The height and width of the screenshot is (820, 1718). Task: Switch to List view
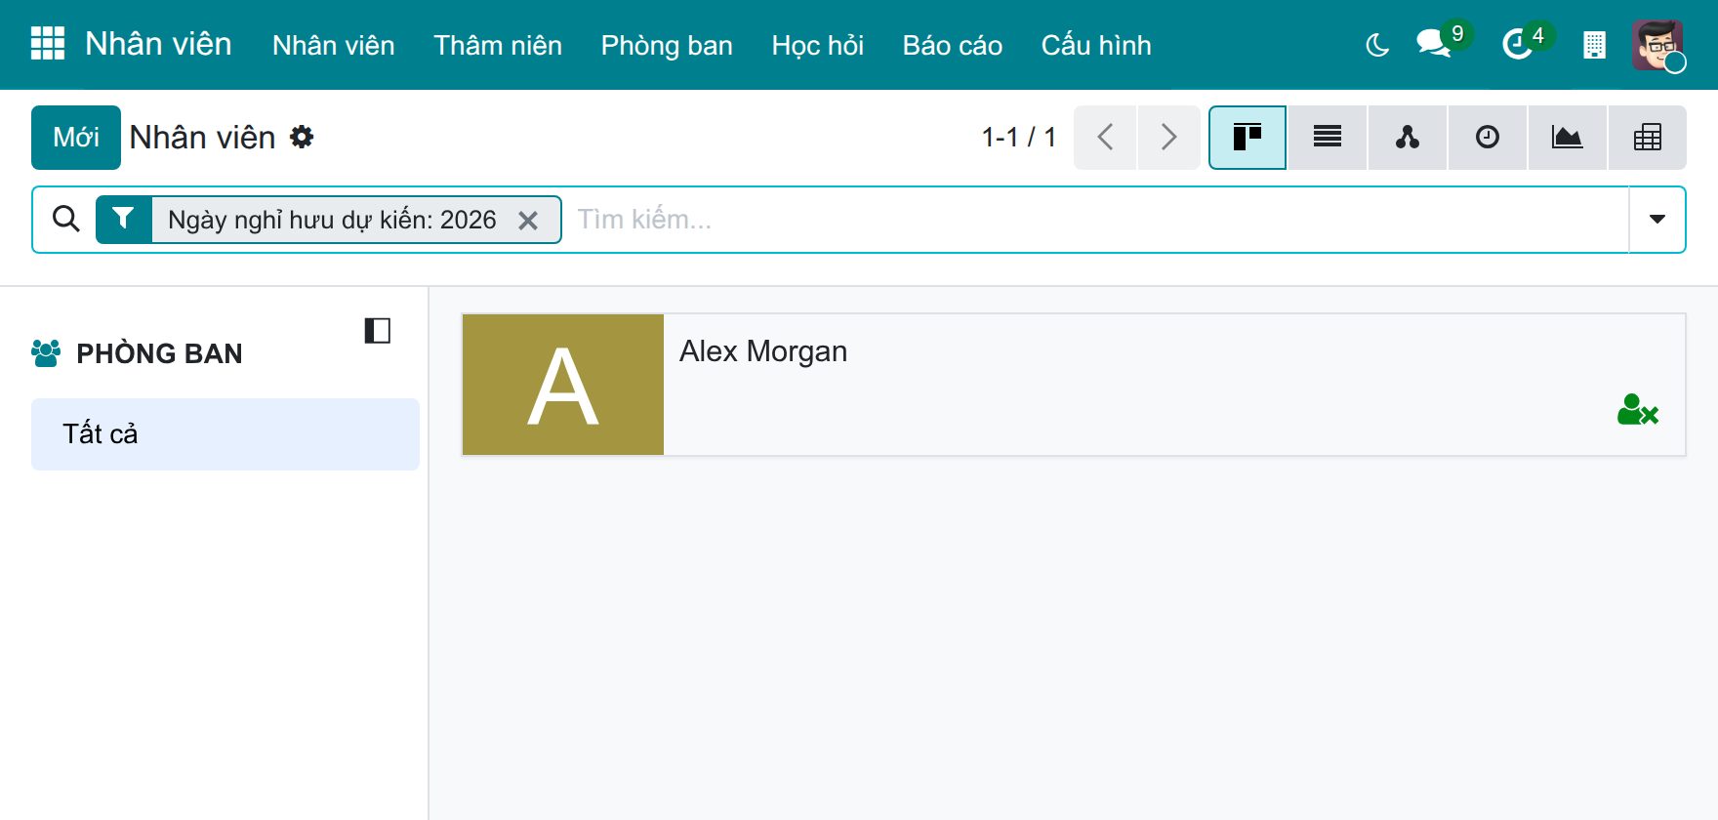1328,138
